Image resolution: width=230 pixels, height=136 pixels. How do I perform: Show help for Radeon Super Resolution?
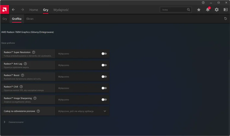click(34, 52)
